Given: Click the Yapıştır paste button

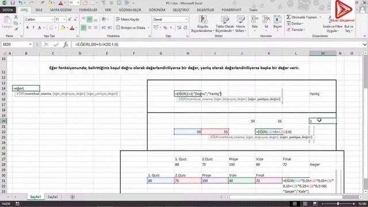Looking at the screenshot, I should 7,23.
